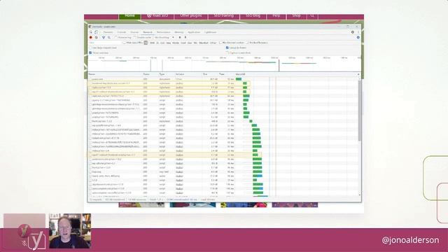Select the All request type filter

(146, 43)
